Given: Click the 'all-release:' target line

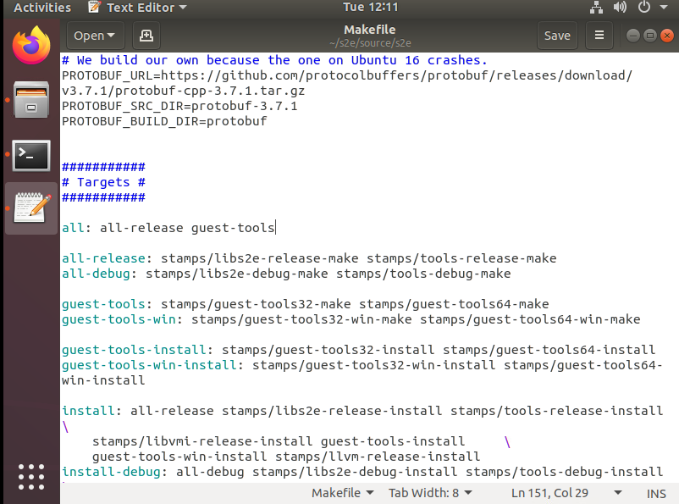Looking at the screenshot, I should pos(309,258).
